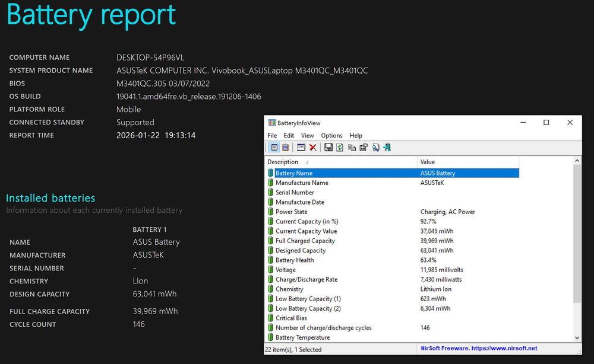
Task: Click '22 item(s), 1 Selected' status text
Action: (x=293, y=350)
